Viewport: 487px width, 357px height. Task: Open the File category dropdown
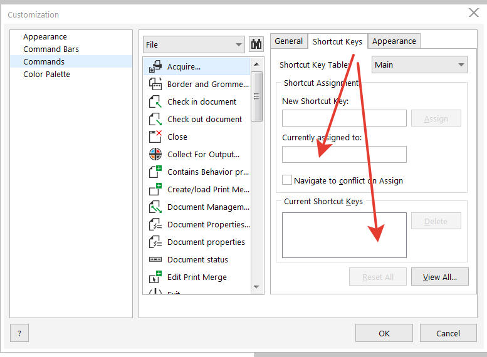(x=194, y=44)
